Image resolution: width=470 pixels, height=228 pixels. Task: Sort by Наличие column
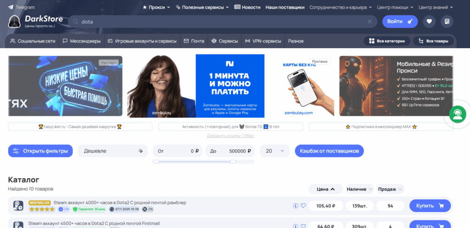pos(359,189)
